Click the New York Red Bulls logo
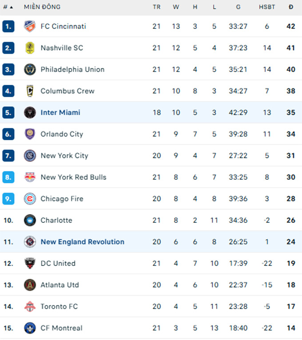The height and width of the screenshot is (340, 302). click(x=30, y=177)
